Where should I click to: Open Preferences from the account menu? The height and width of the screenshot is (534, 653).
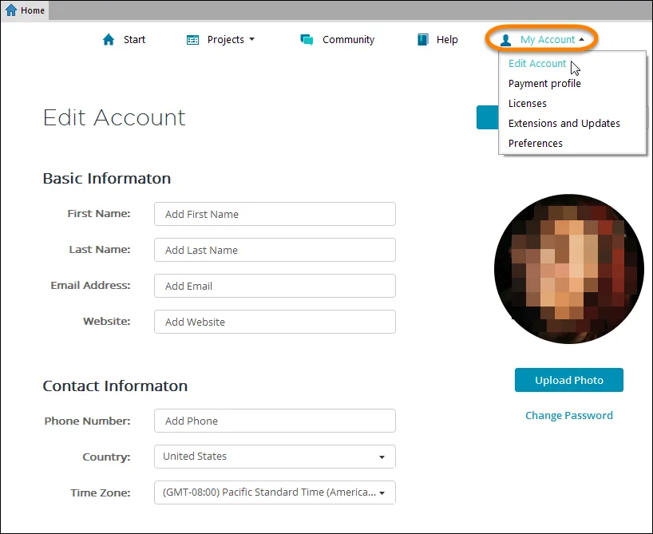[x=535, y=143]
